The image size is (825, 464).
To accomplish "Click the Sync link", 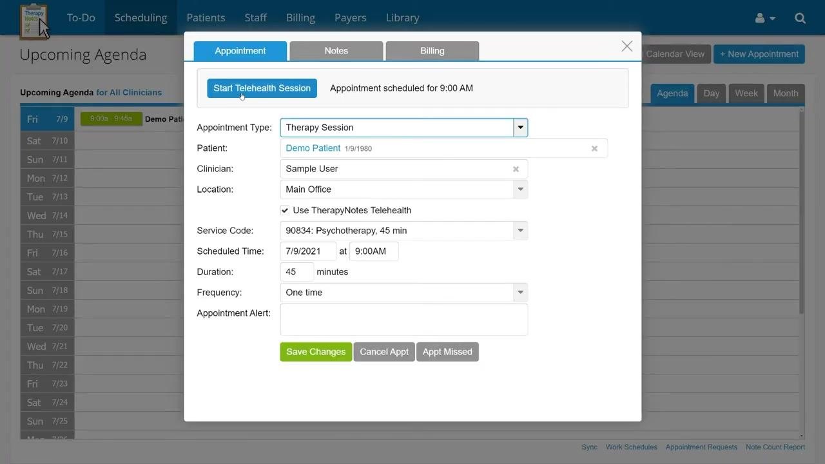I will point(589,447).
